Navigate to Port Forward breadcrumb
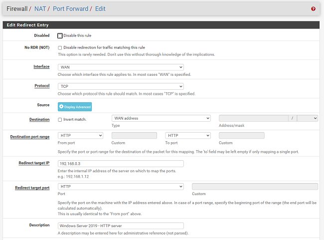 pyautogui.click(x=70, y=8)
